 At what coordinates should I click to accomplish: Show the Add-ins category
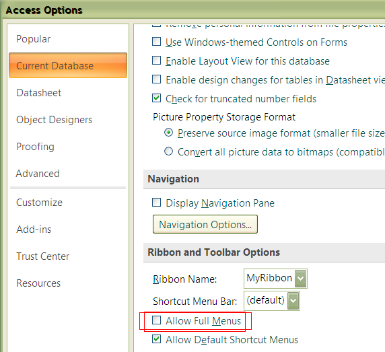click(x=34, y=230)
